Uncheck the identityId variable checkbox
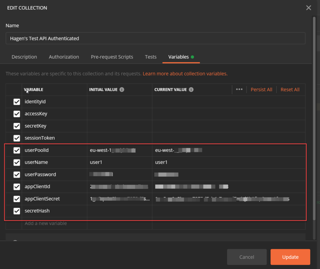The image size is (320, 269). click(17, 102)
